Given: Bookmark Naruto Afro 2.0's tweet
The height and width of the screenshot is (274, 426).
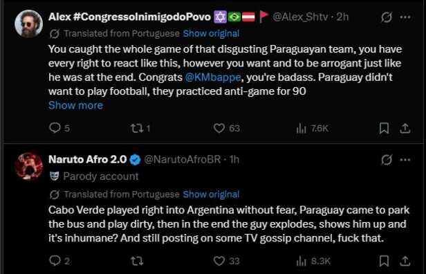Looking at the screenshot, I should (x=384, y=261).
